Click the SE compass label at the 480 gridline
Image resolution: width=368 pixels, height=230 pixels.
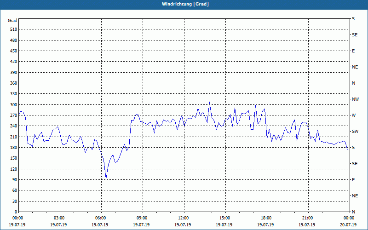[x=355, y=35]
